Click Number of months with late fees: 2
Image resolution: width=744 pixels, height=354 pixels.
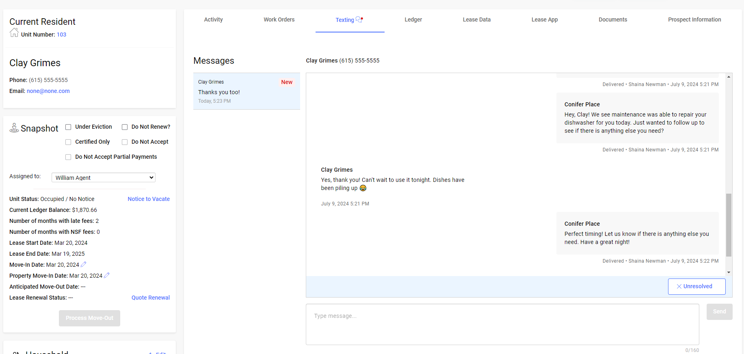[x=54, y=221]
